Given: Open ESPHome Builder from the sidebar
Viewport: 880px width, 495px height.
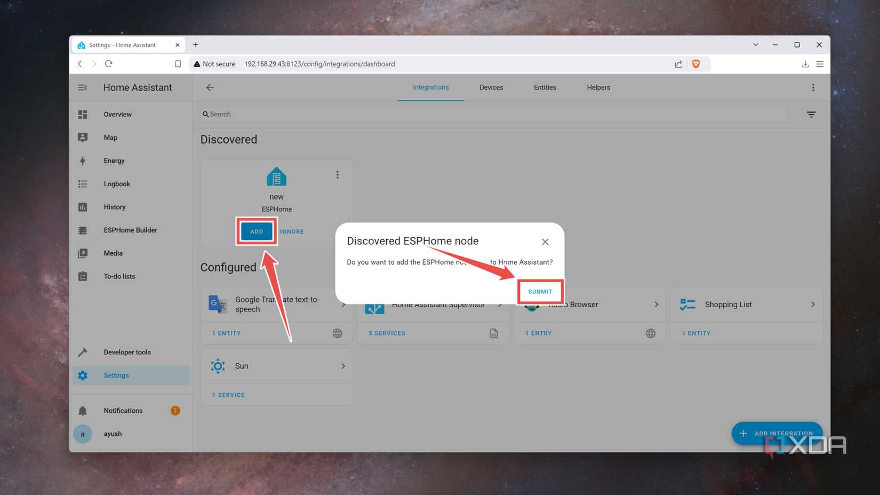Looking at the screenshot, I should tap(131, 230).
